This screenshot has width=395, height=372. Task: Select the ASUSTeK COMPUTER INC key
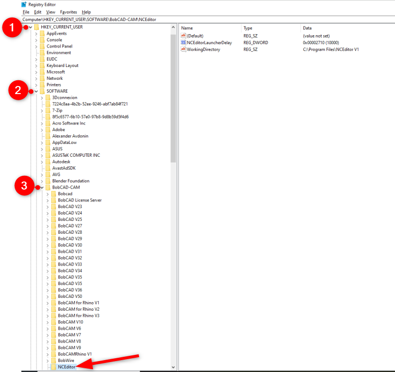coord(76,155)
